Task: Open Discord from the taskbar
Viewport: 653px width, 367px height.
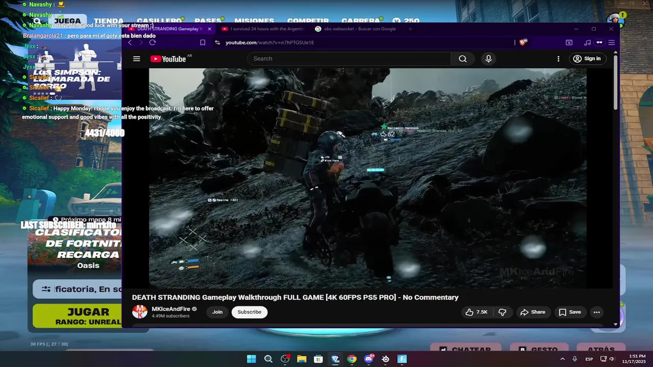Action: 368,359
